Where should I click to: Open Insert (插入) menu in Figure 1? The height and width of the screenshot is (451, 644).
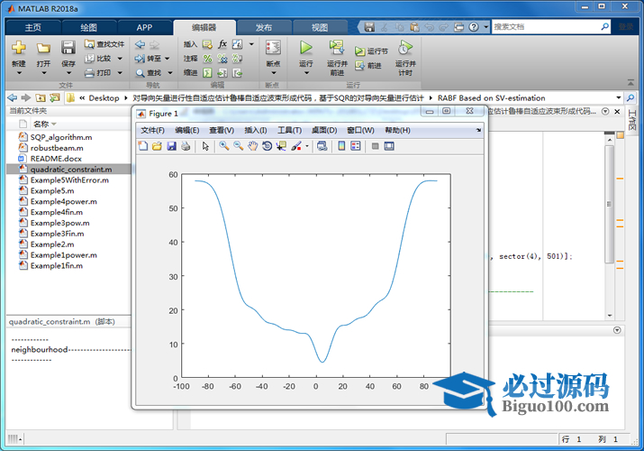tap(256, 130)
